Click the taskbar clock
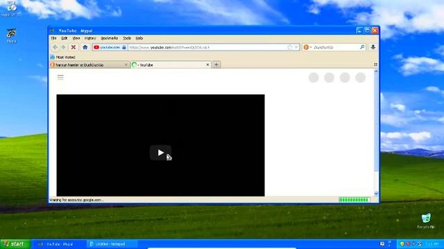The height and width of the screenshot is (249, 444). (432, 244)
